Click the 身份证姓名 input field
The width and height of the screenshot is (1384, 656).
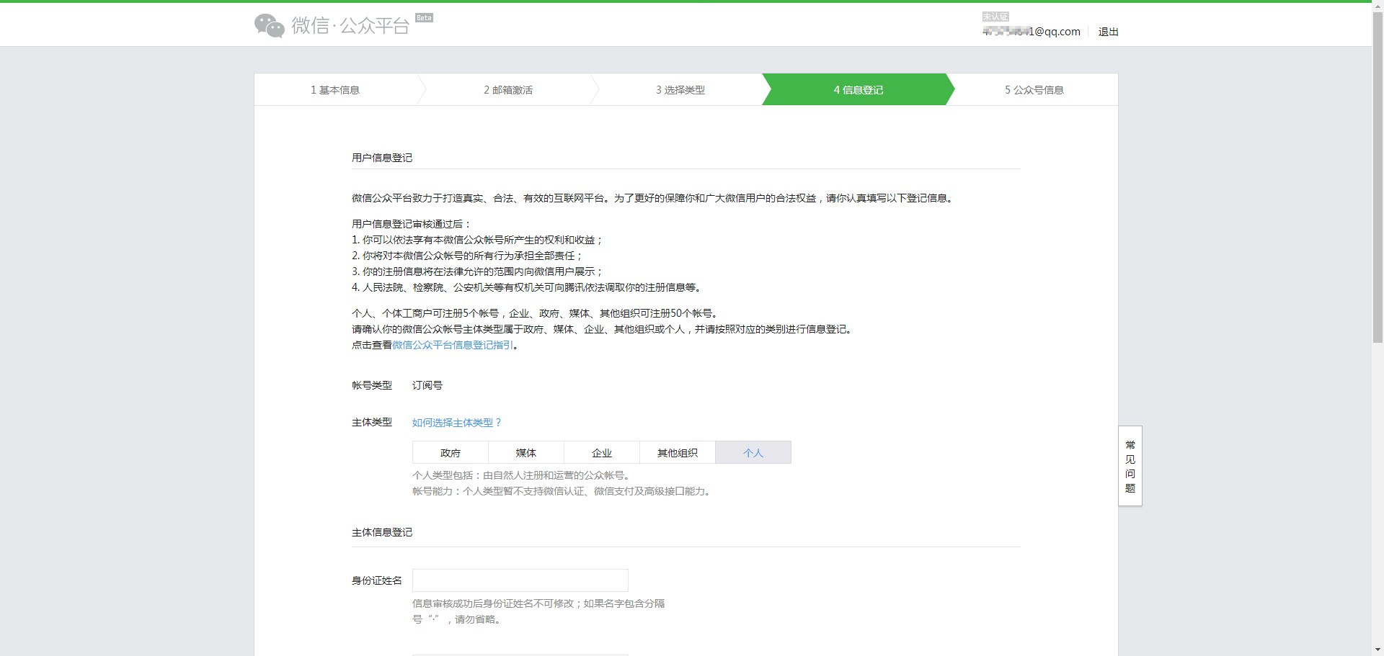click(520, 580)
